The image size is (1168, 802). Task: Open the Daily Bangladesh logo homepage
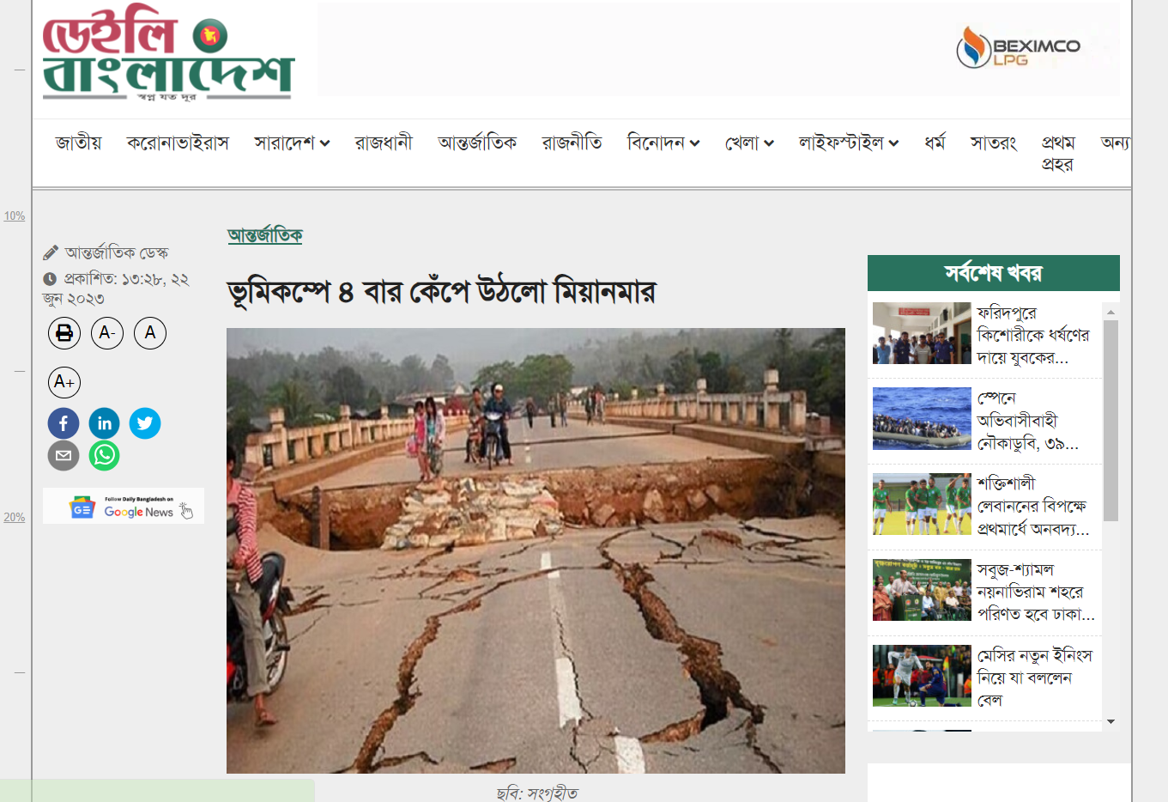[169, 52]
